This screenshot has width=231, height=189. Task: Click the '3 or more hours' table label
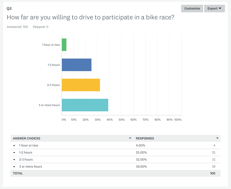tap(31, 167)
